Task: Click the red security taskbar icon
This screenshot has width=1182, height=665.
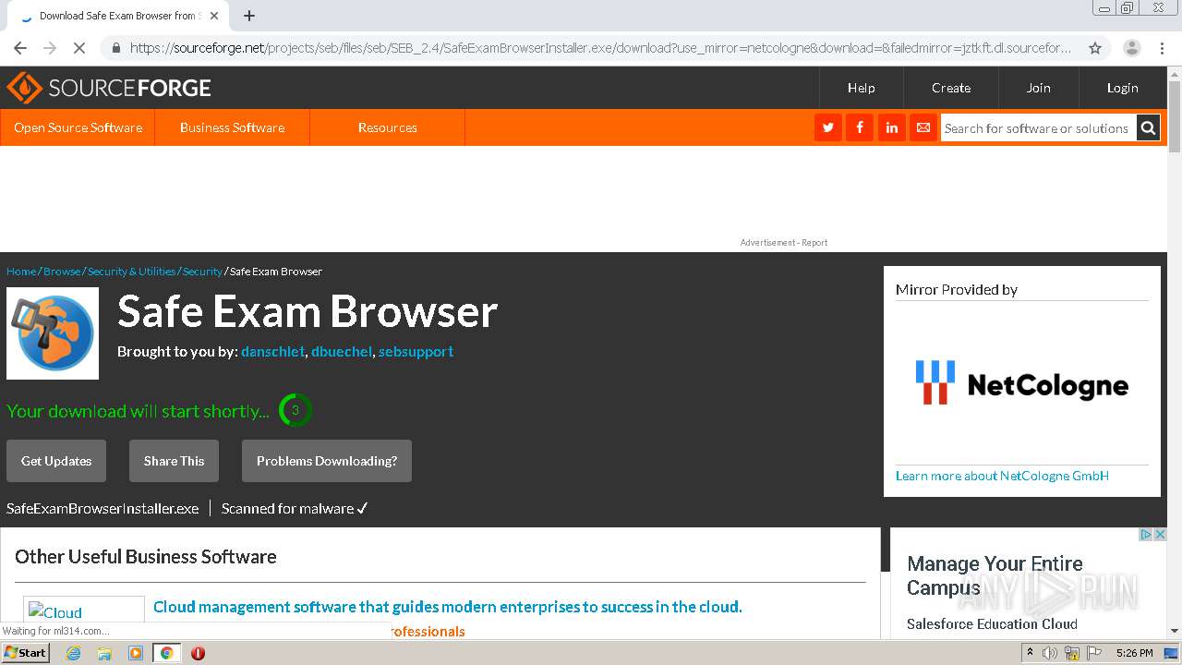Action: [x=198, y=653]
